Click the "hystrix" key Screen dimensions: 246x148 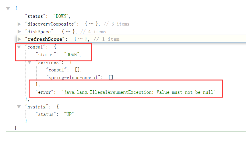click(x=37, y=107)
